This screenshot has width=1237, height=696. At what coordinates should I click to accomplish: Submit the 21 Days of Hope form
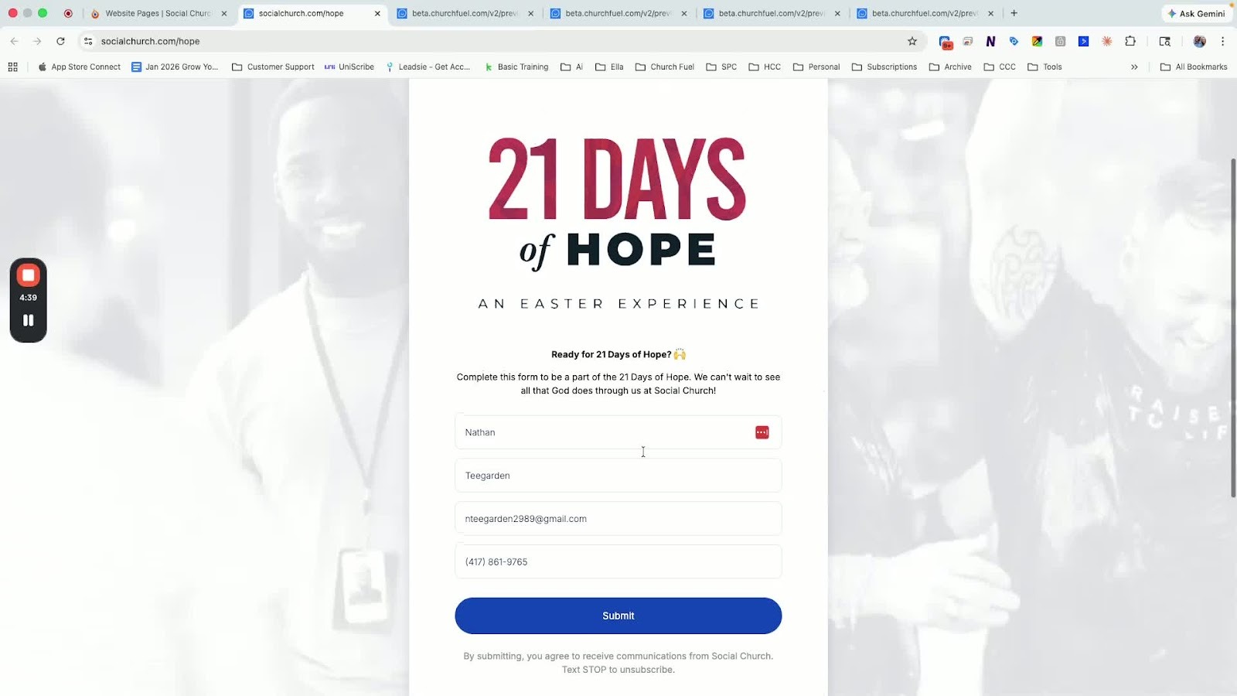point(618,616)
